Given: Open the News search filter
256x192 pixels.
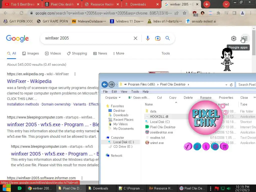Looking at the screenshot, I should 100,53.
